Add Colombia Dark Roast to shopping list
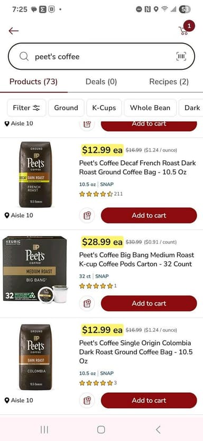This screenshot has height=441, width=203. pyautogui.click(x=87, y=400)
